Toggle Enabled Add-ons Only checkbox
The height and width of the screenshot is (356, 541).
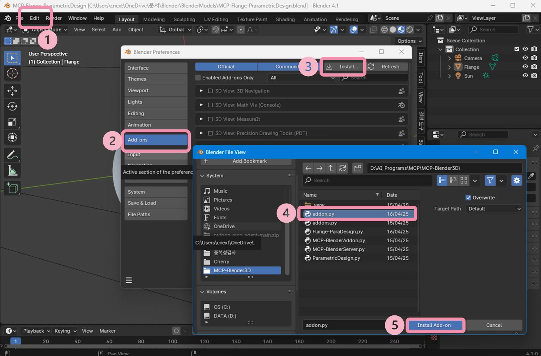click(198, 78)
